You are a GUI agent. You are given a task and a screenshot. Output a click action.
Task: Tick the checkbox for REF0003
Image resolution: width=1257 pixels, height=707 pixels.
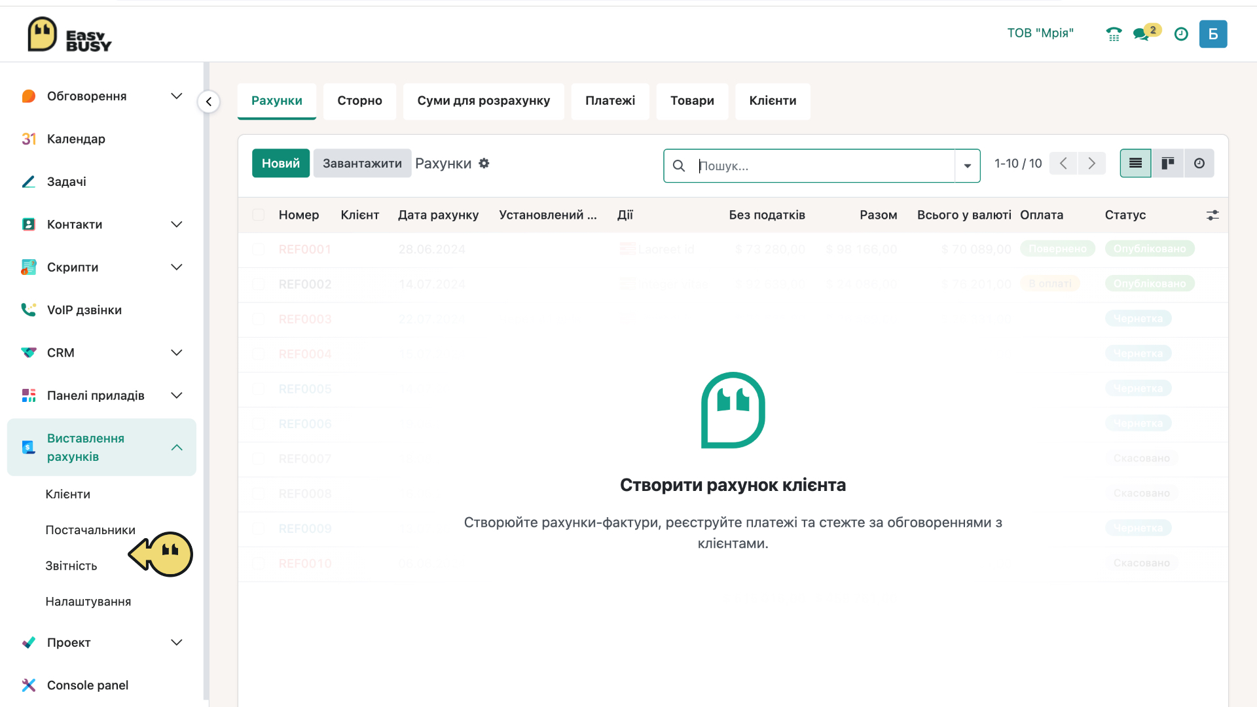pyautogui.click(x=259, y=319)
